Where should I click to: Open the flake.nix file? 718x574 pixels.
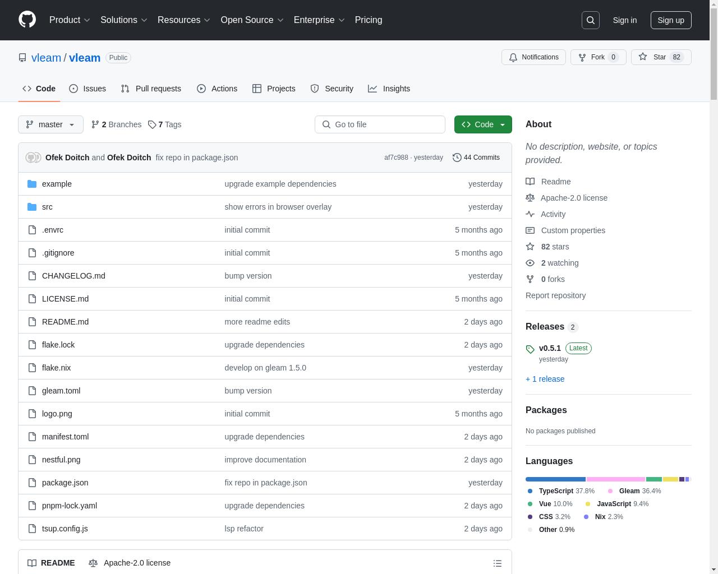56,368
